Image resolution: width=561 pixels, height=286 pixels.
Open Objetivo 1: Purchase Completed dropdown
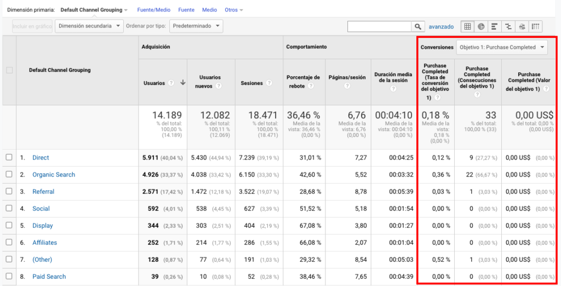click(x=502, y=47)
